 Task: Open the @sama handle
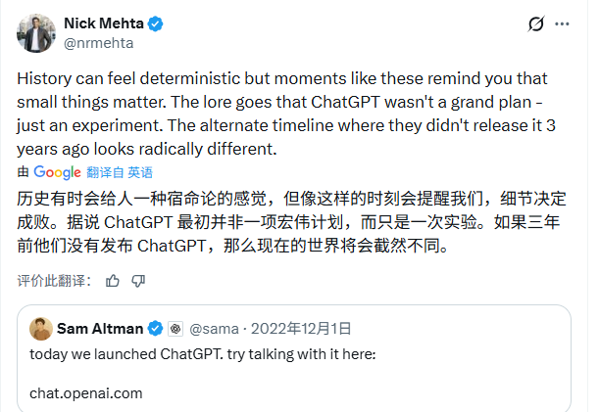[x=209, y=328]
